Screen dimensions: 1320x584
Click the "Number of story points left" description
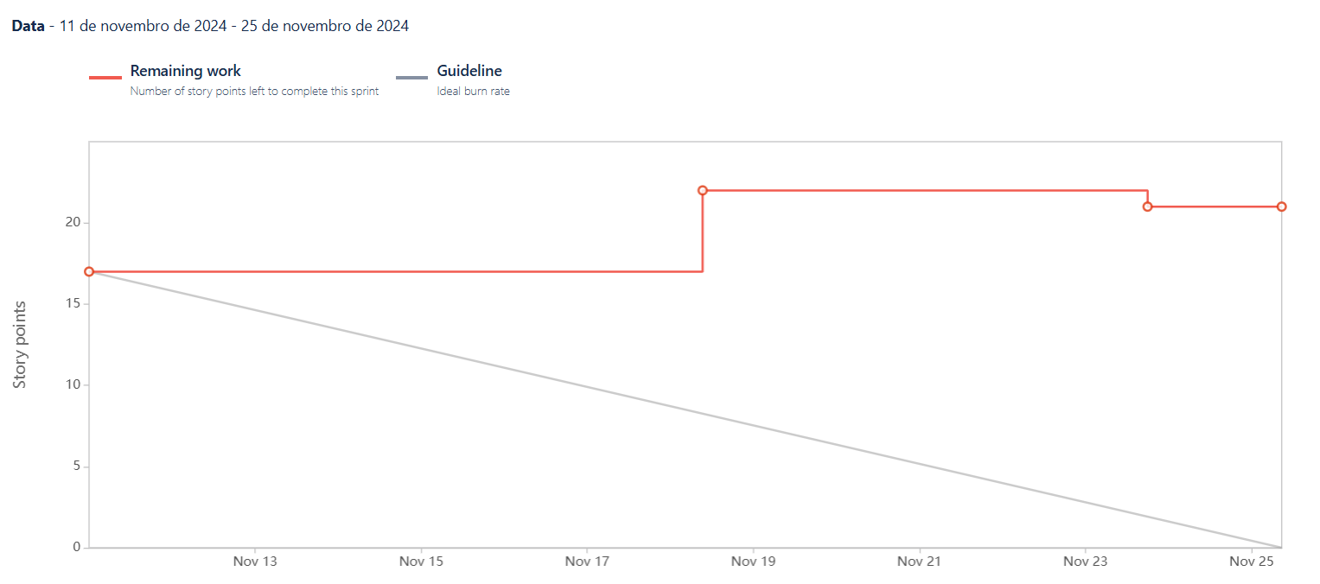point(254,91)
